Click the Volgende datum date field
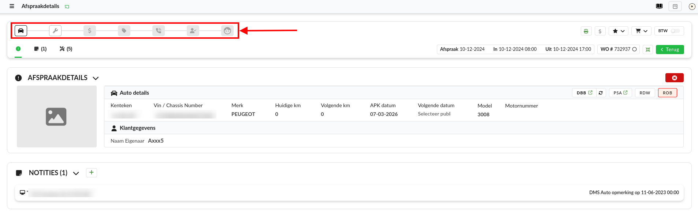The image size is (698, 211). coord(434,114)
